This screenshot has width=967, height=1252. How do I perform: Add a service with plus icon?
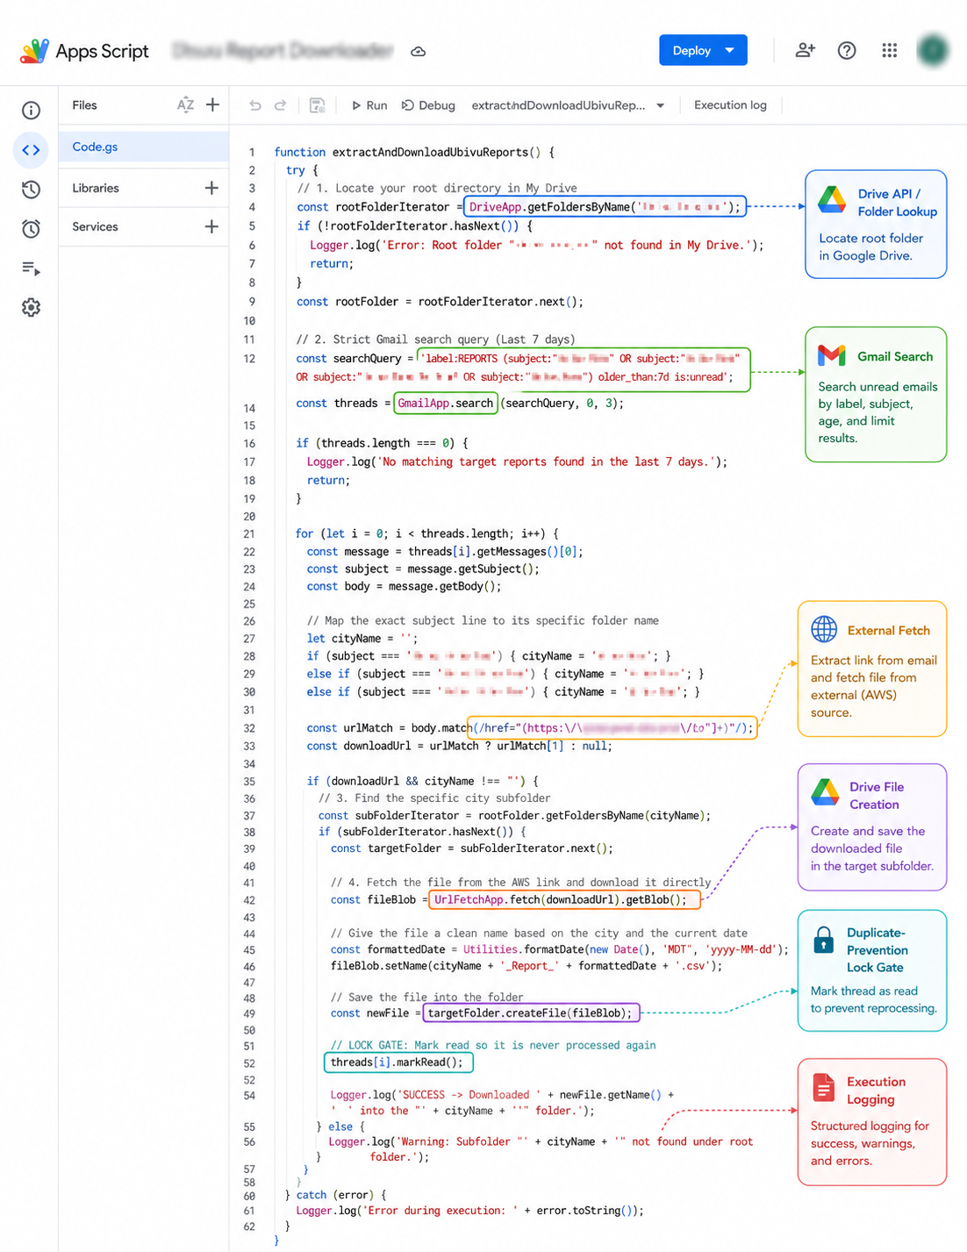[x=211, y=226]
